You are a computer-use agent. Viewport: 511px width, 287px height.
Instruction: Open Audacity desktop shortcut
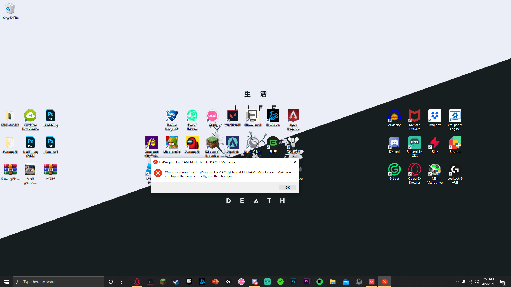pos(394,118)
